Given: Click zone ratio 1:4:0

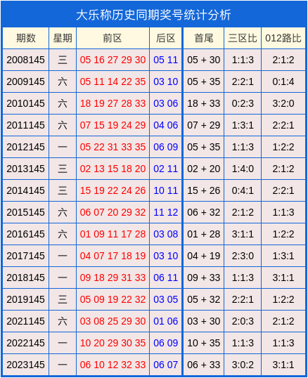Looking at the screenshot, I should (243, 169).
